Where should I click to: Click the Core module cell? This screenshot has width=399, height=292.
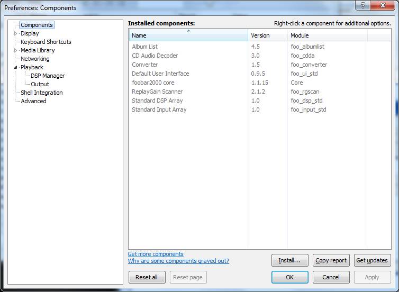click(x=297, y=83)
